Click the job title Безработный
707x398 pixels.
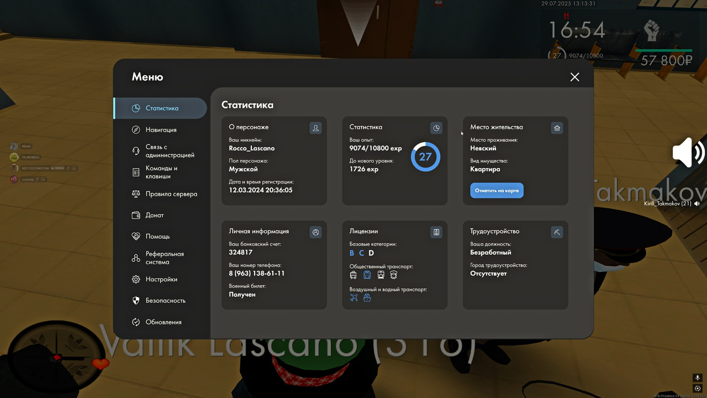point(490,252)
